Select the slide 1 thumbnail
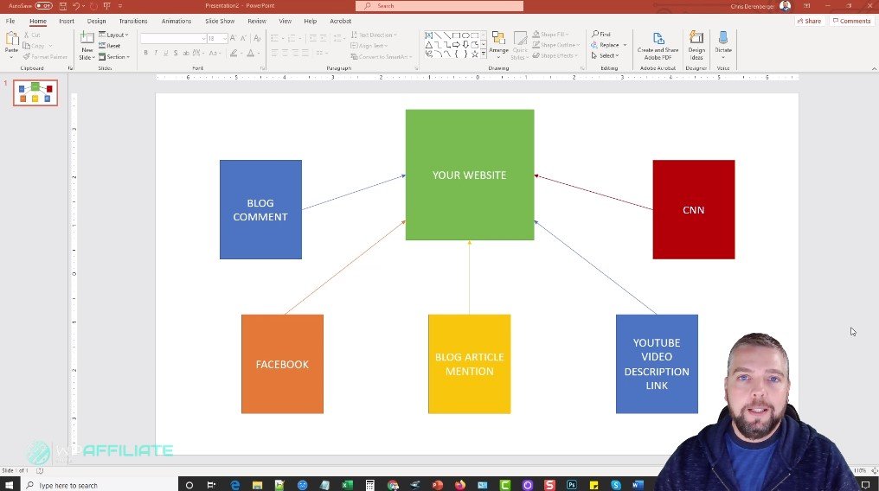 [35, 92]
